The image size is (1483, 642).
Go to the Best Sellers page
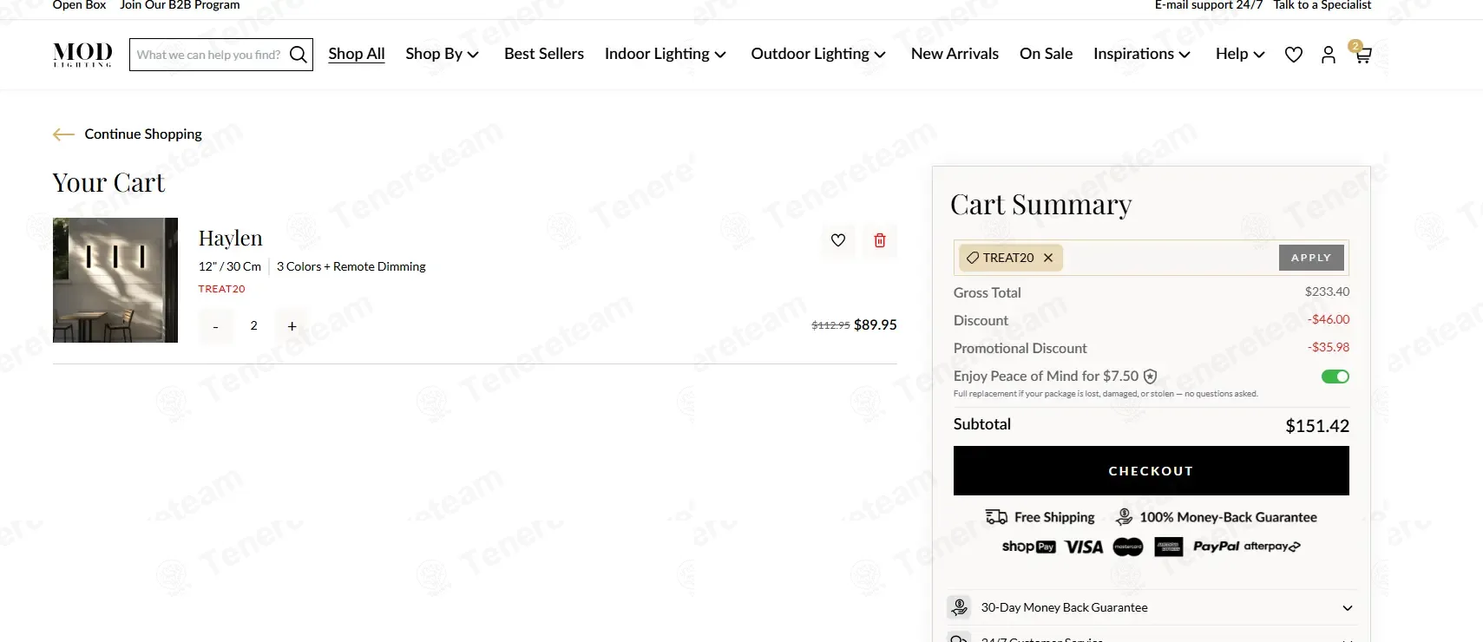coord(543,54)
